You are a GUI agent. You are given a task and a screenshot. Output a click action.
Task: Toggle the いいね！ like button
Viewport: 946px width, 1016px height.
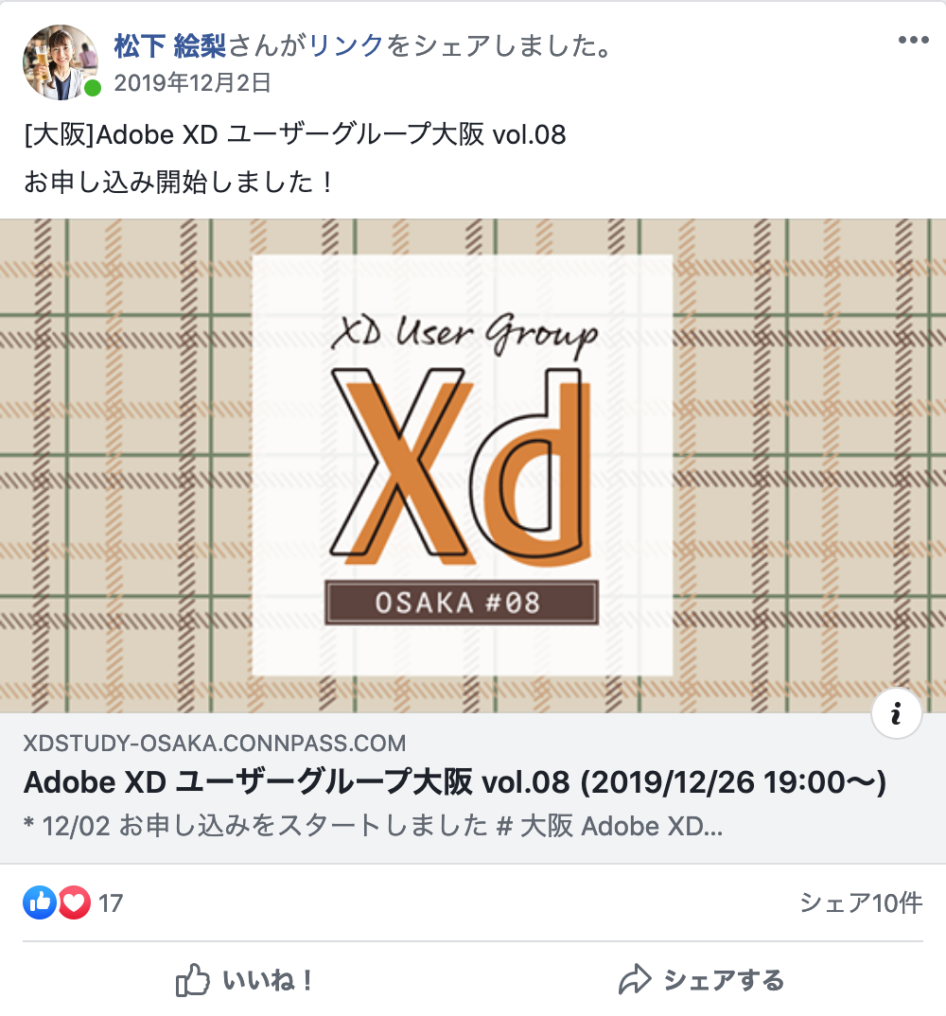[x=246, y=980]
